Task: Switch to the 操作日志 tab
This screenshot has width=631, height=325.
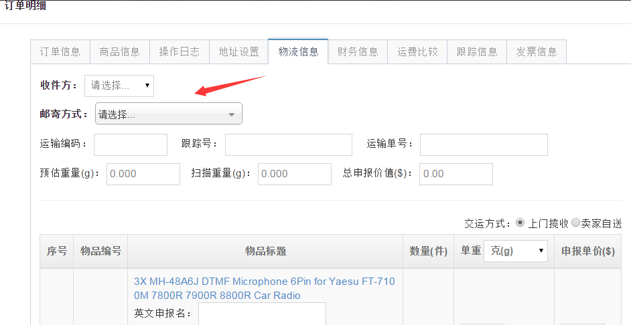Action: tap(179, 51)
